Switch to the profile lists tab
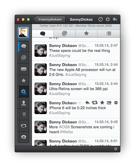Viewport: 135px width, 167px height. coord(109,34)
